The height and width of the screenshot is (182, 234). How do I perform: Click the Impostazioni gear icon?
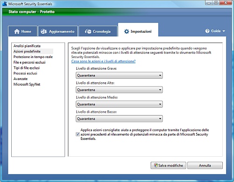click(x=126, y=31)
